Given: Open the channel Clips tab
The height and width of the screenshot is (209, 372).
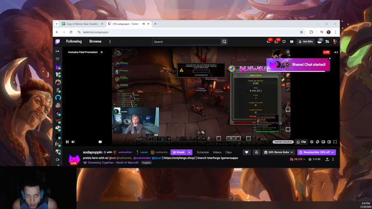Looking at the screenshot, I should (x=228, y=152).
